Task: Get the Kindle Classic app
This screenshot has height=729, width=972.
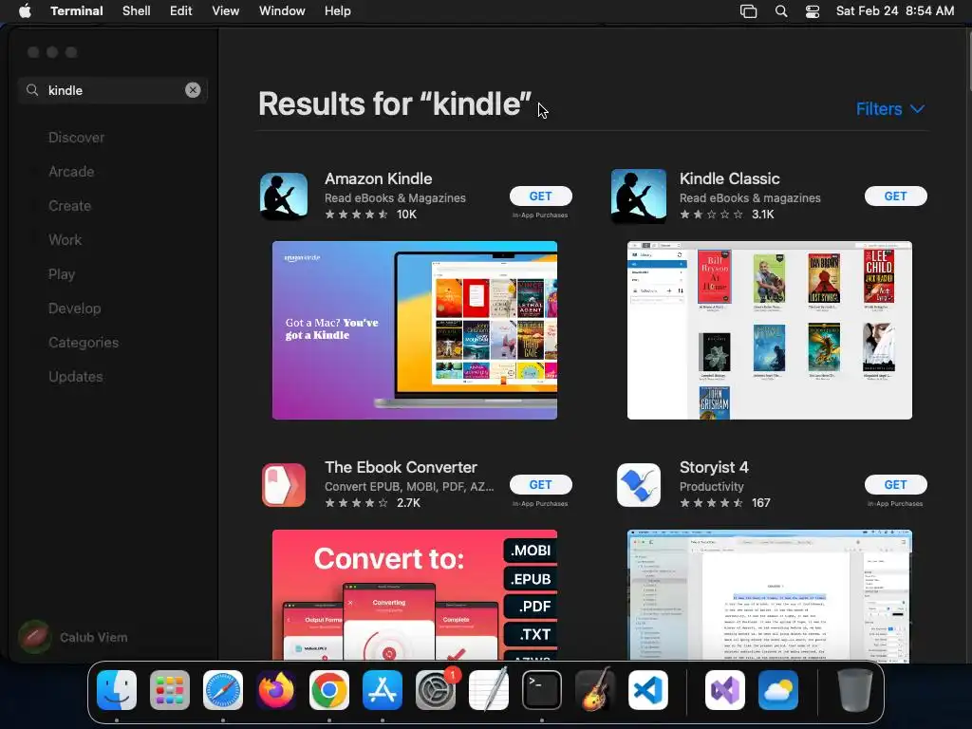Action: pos(896,196)
